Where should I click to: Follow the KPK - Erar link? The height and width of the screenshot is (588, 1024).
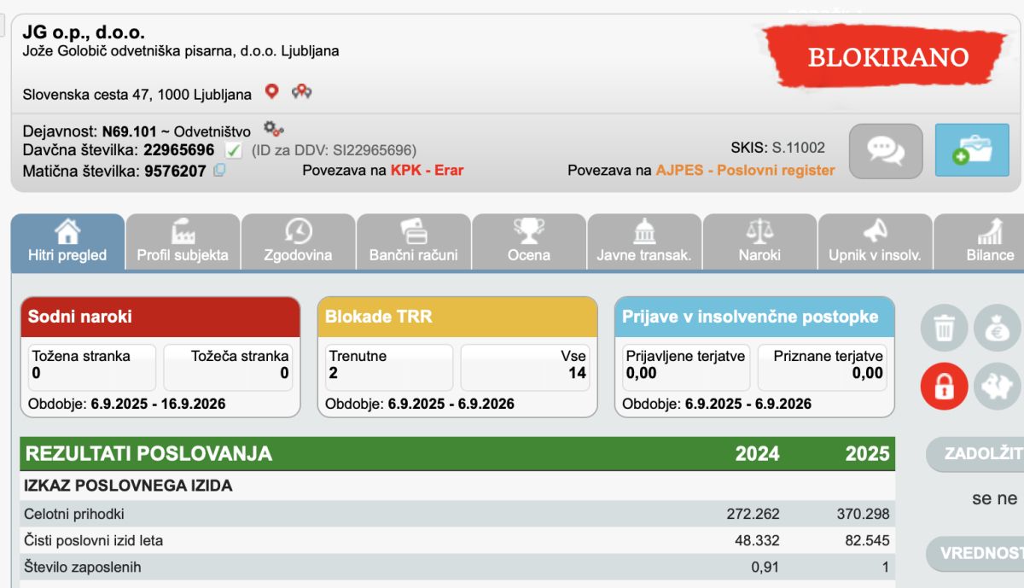coord(427,170)
